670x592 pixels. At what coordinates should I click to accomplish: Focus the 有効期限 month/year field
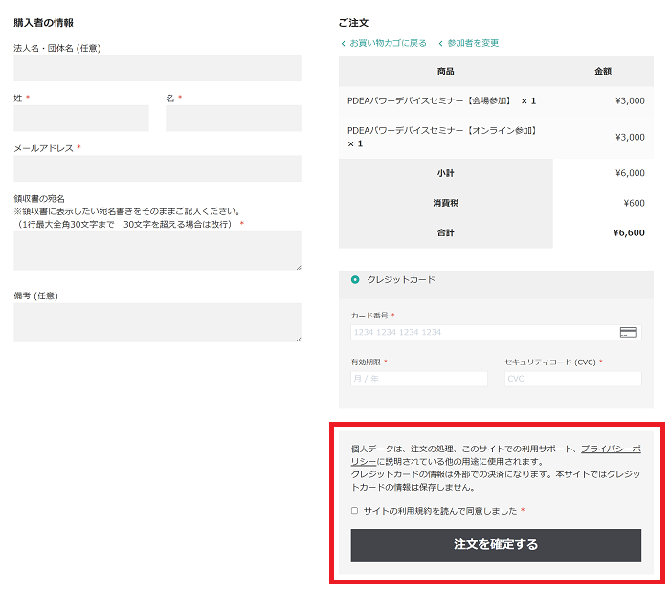pyautogui.click(x=419, y=379)
